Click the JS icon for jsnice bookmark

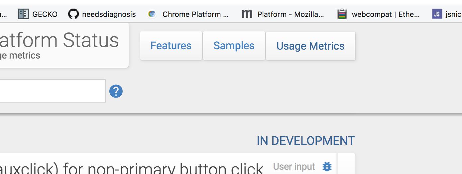coord(437,14)
